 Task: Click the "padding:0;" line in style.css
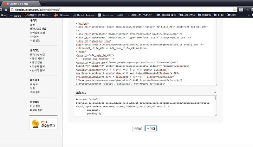[94, 114]
